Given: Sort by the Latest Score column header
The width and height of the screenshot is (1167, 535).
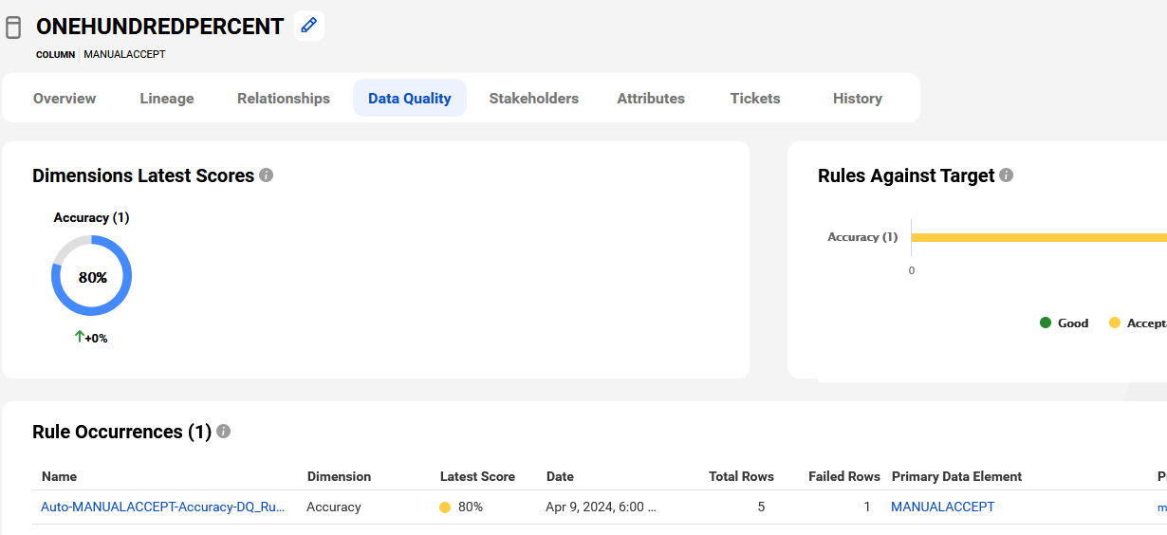Looking at the screenshot, I should [477, 476].
